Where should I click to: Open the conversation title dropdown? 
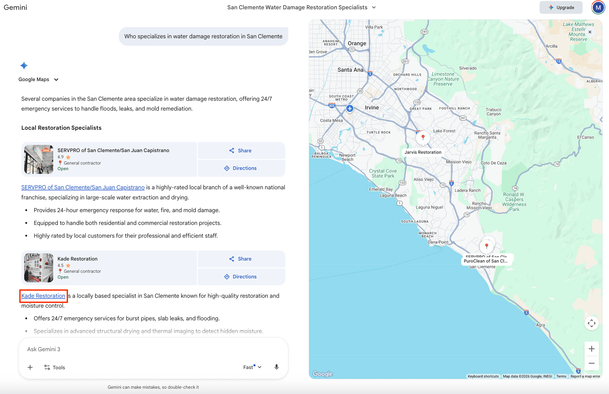click(x=374, y=7)
